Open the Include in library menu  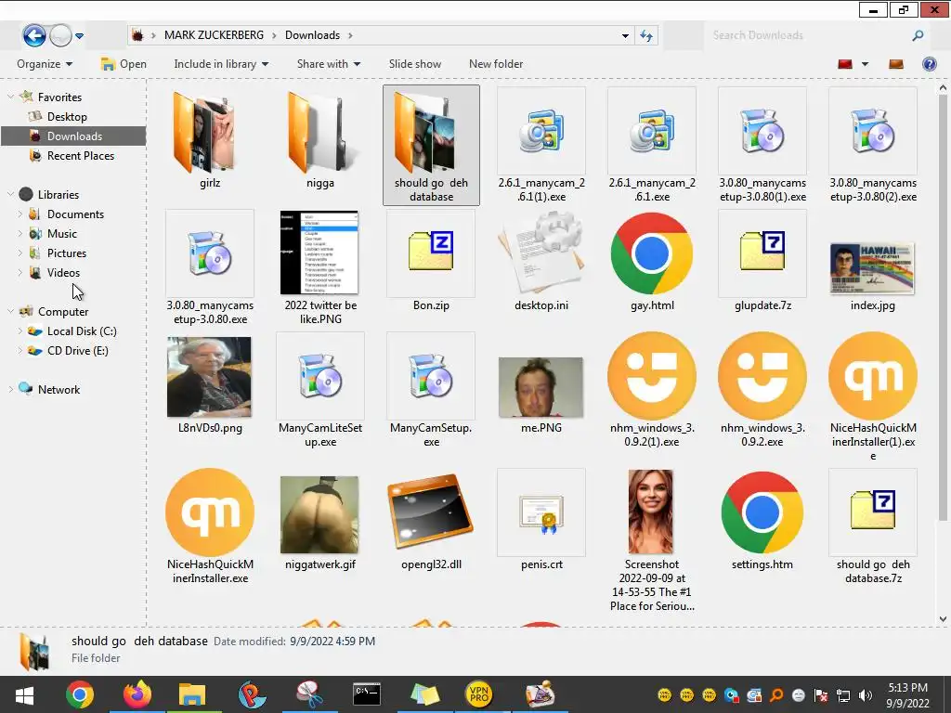pos(221,64)
